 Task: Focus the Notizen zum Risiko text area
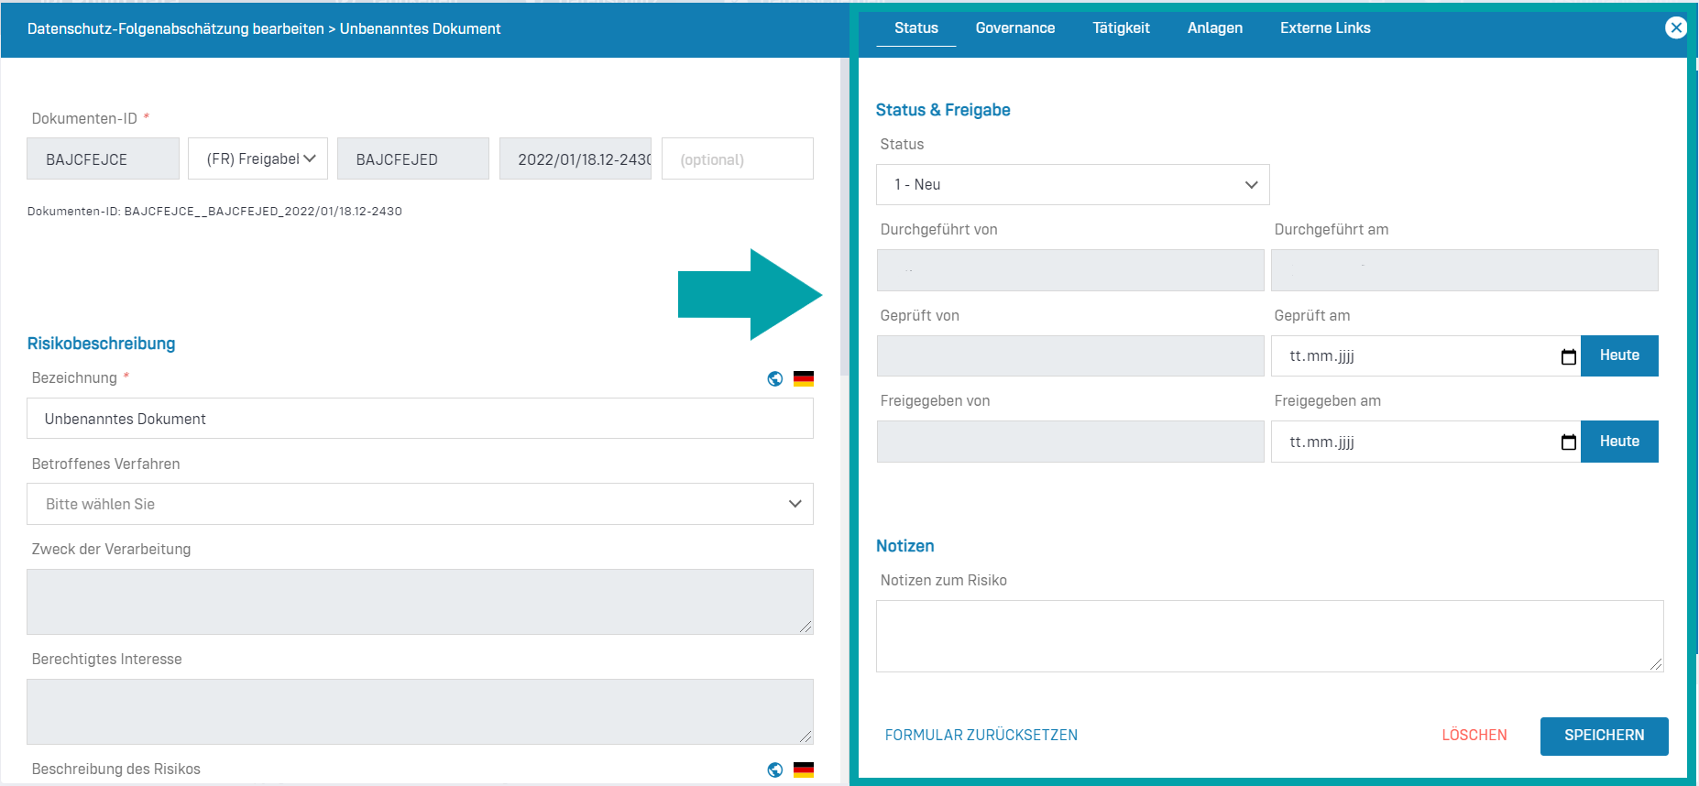1269,636
